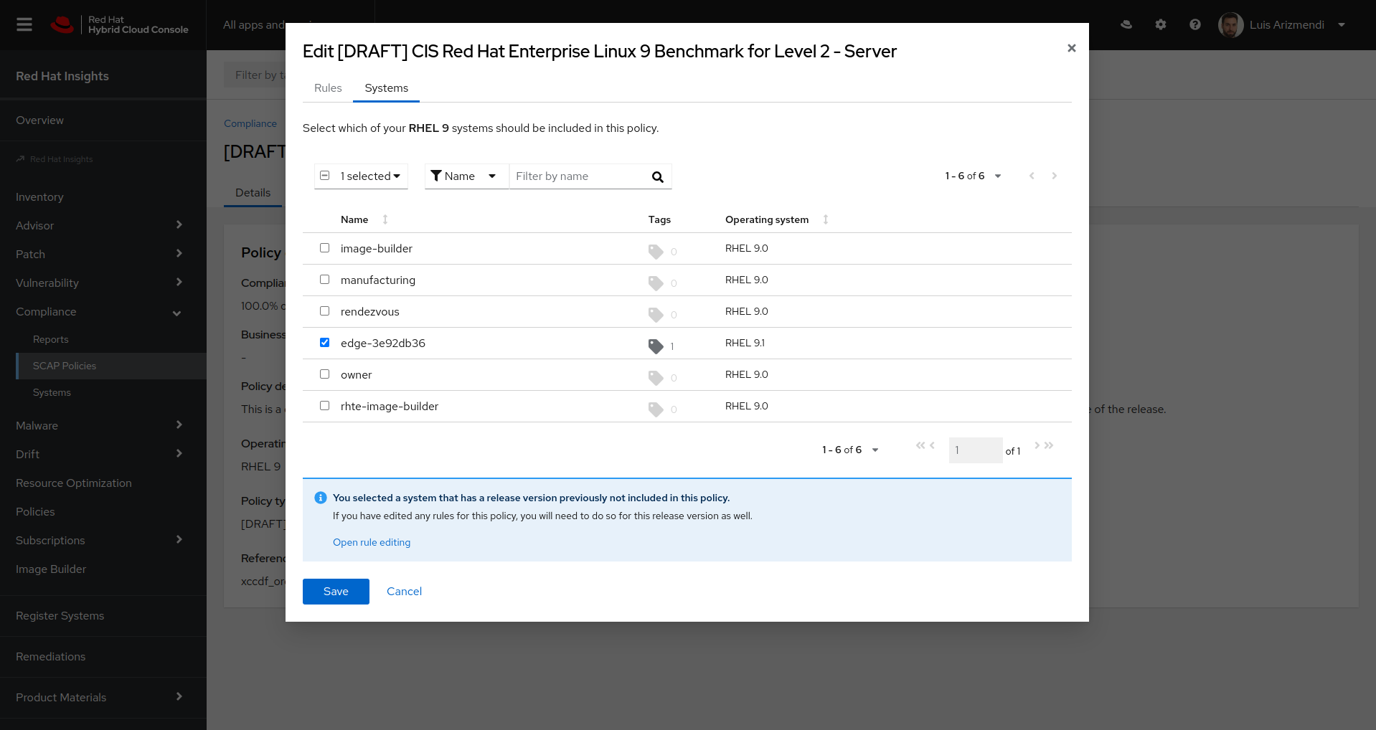This screenshot has height=730, width=1376.
Task: Cancel editing the policy
Action: (x=404, y=592)
